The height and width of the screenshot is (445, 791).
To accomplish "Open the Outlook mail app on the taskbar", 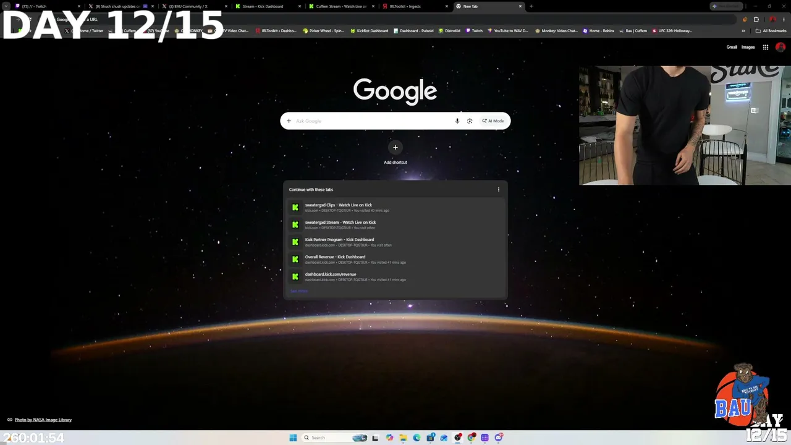I will tap(444, 438).
